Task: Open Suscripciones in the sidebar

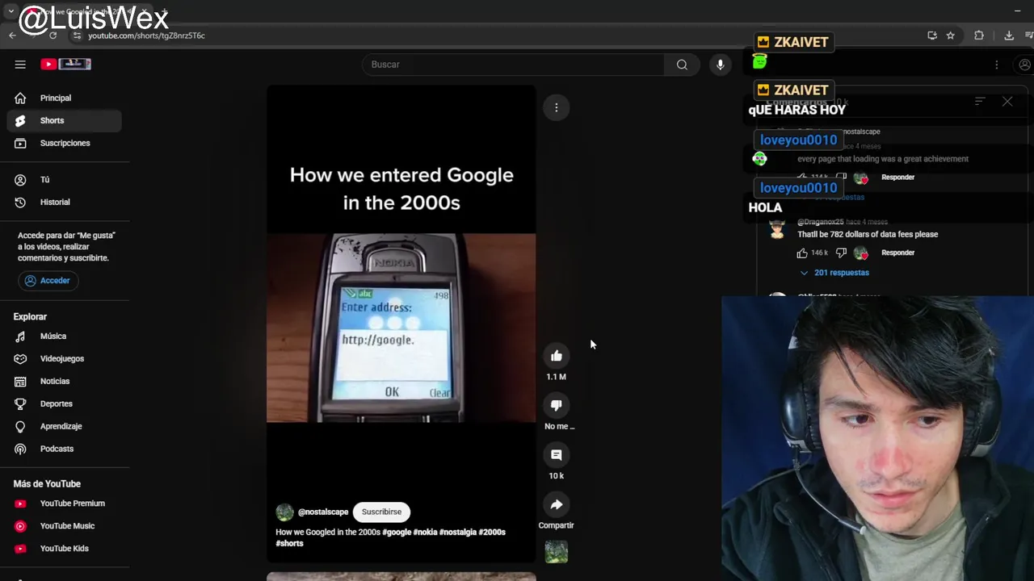Action: click(x=65, y=143)
